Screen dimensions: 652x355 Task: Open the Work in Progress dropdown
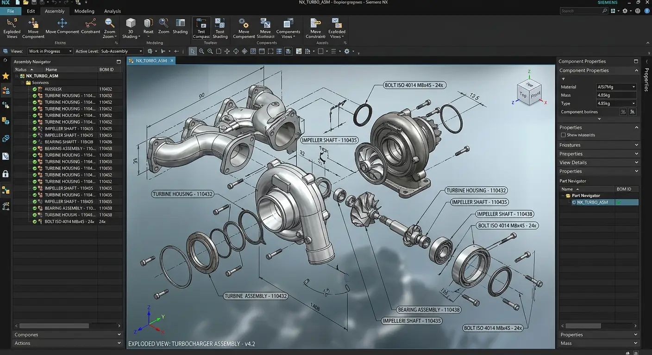click(50, 51)
